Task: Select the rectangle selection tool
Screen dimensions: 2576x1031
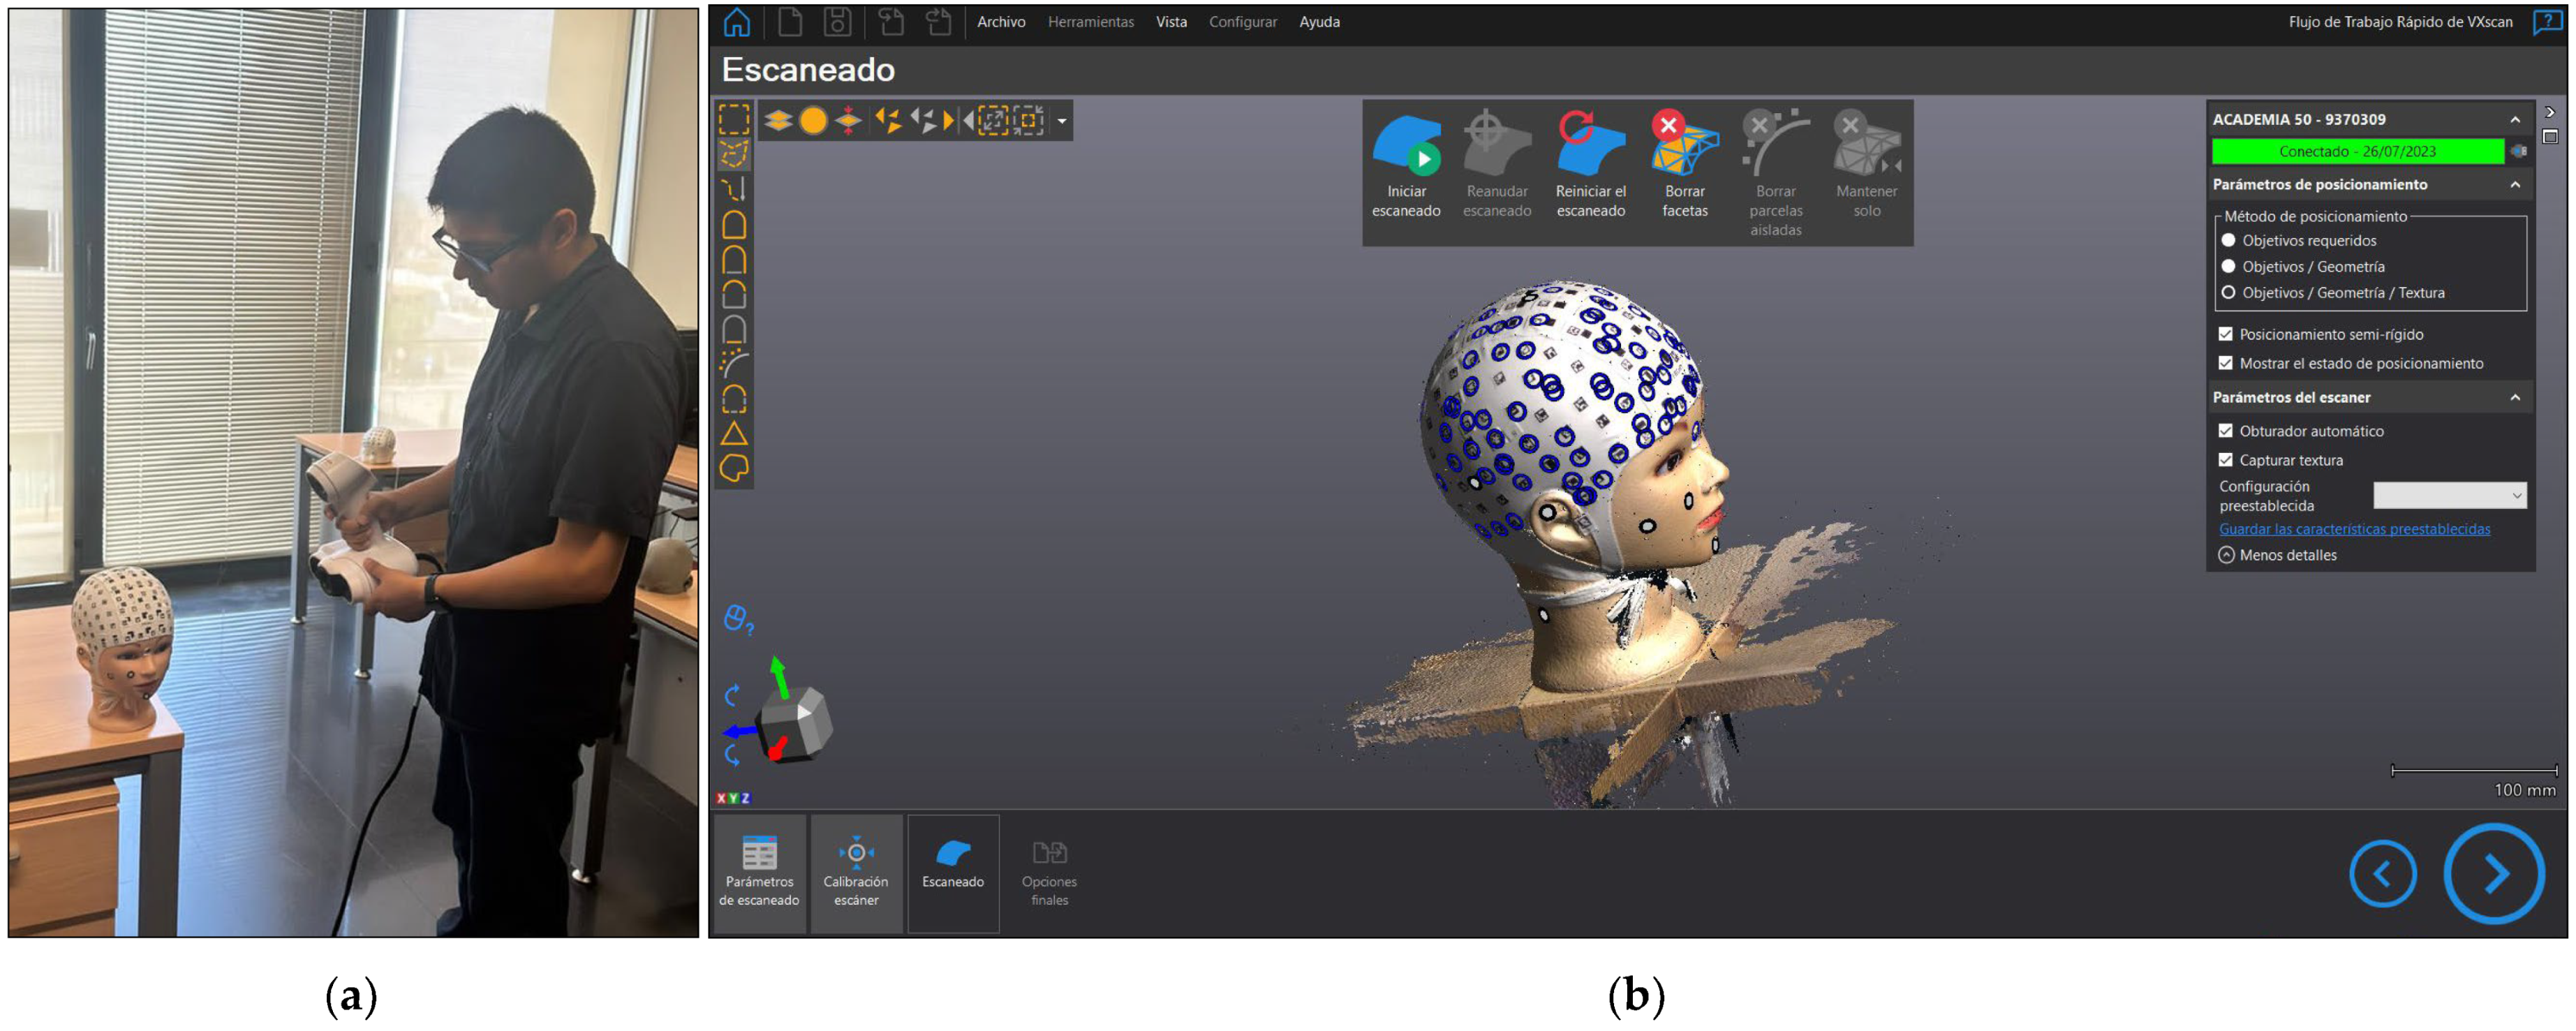Action: point(734,120)
